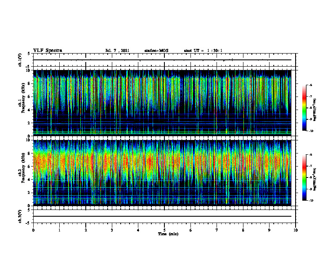Click the 'ch.1(V)' waveform axis label
Screen dimensions: 333x258
(x=20, y=60)
